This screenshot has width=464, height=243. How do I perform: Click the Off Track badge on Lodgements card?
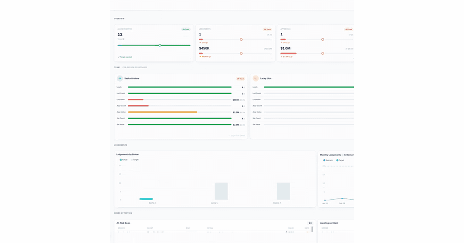coord(267,29)
